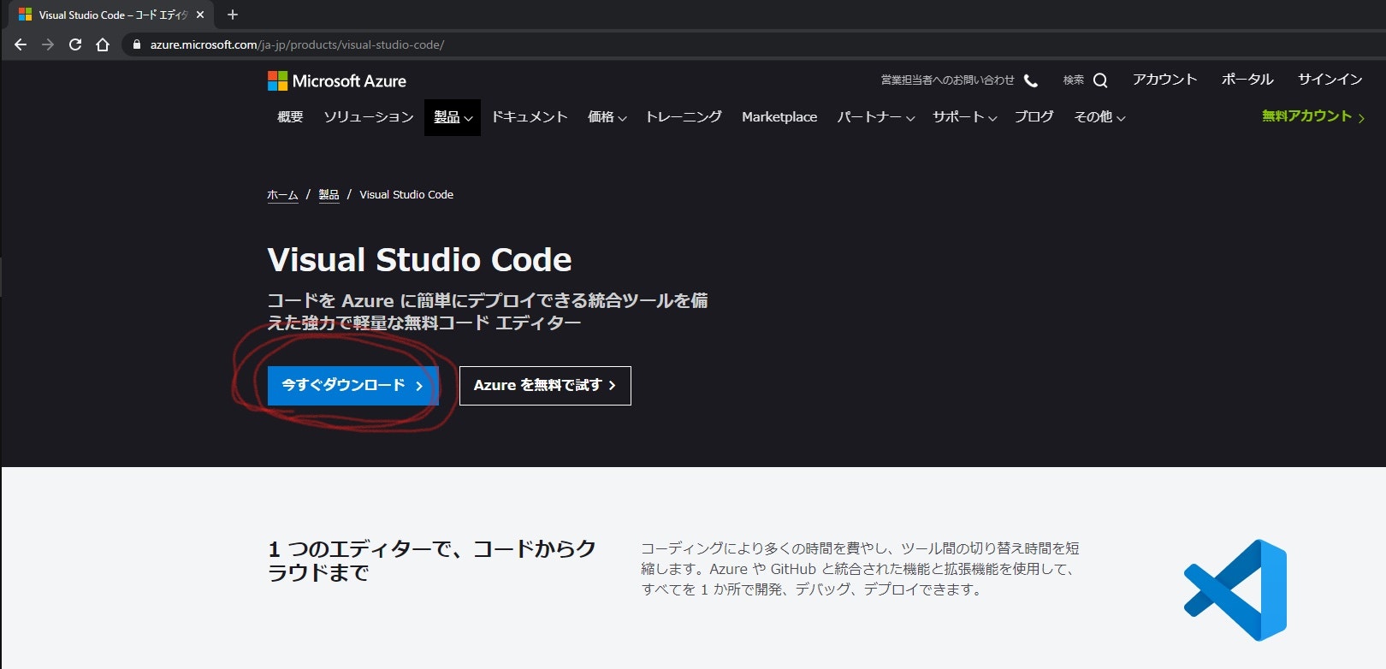
Task: Select the Visual Studio Code browser tab
Action: 110,15
